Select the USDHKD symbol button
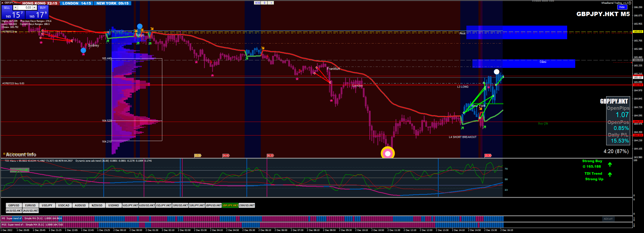Viewport: 644px width, 233px height. point(114,205)
